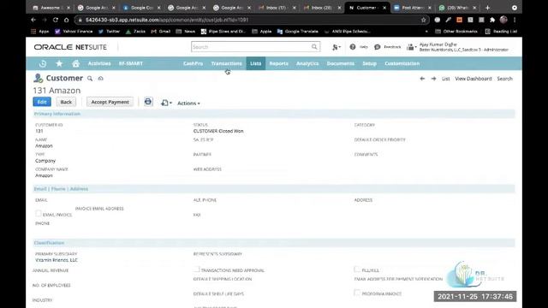This screenshot has height=308, width=548.
Task: Click the small icon right of the Customer search icon
Action: 101,79
